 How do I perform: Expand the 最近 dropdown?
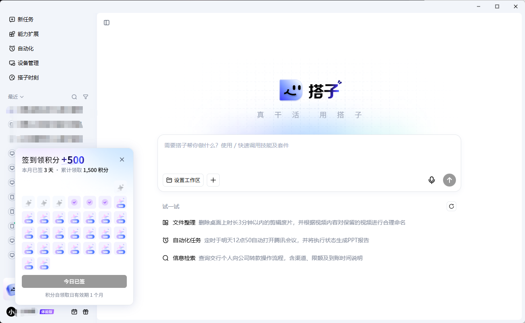tap(16, 97)
